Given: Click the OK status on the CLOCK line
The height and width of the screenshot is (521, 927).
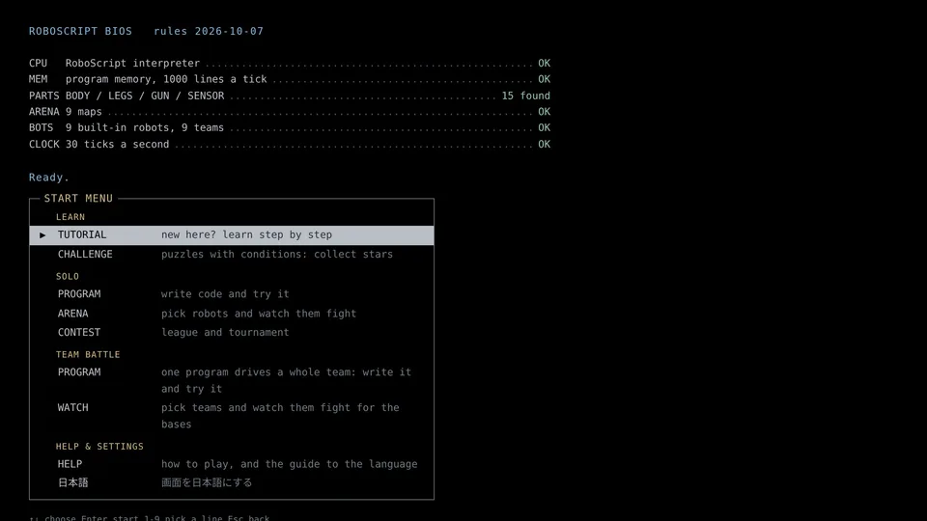Looking at the screenshot, I should point(544,144).
